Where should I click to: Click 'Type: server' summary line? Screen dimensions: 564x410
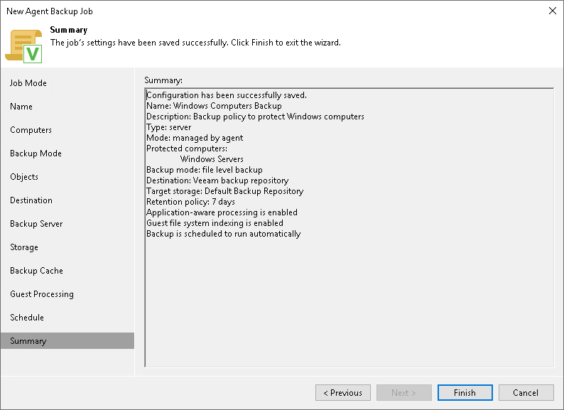click(x=168, y=127)
